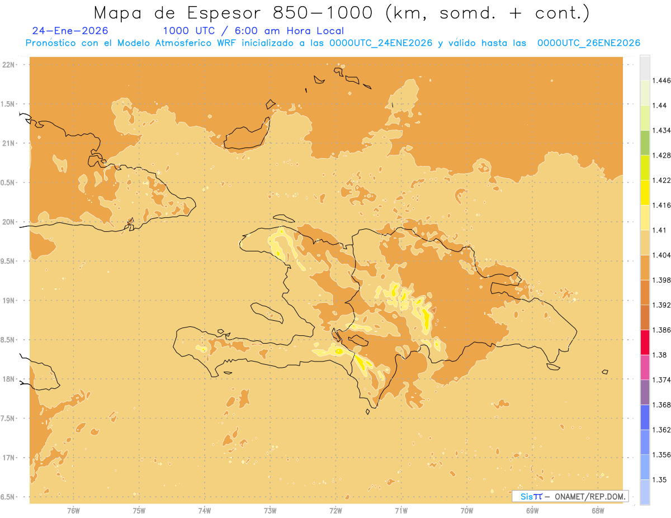The image size is (671, 518).
Task: Click the WRF forecast description line 'Pronóstico con el Modelo'
Action: point(333,43)
